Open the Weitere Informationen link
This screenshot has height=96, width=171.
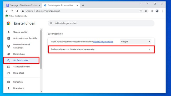pos(103,42)
